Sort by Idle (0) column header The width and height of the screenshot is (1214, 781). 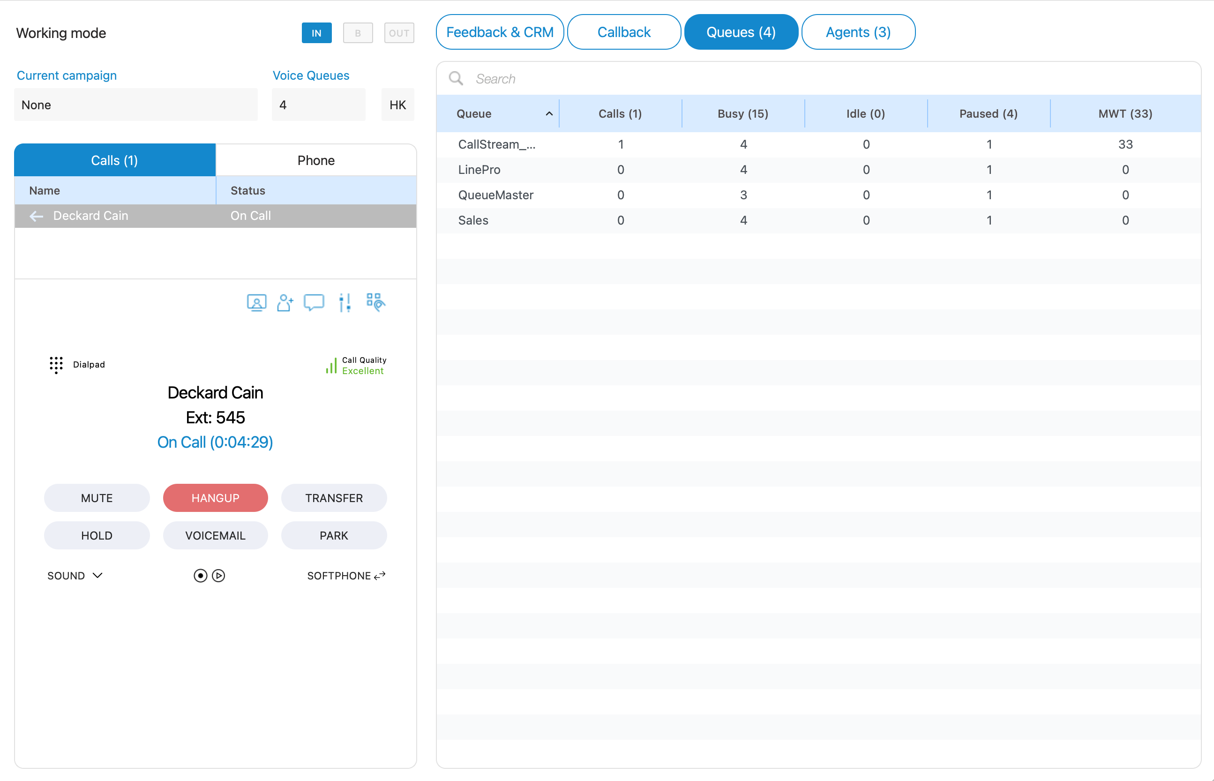866,113
